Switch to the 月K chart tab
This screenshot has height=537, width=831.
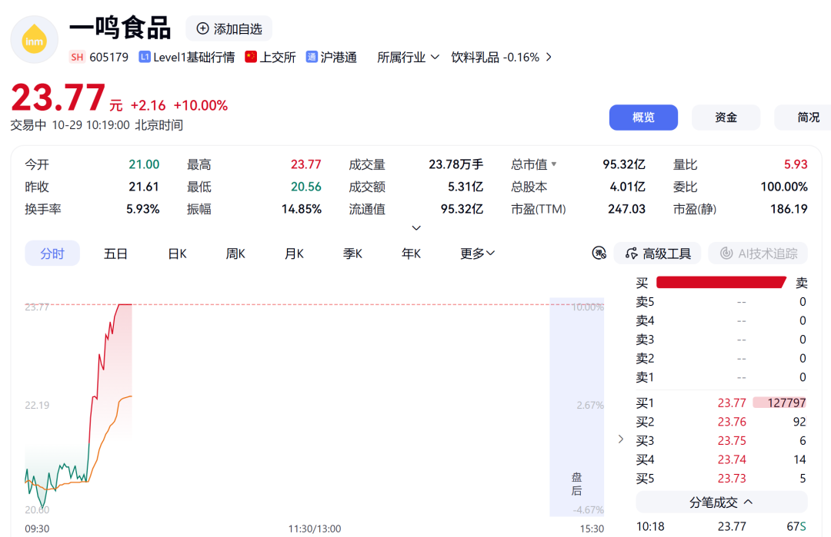[294, 254]
